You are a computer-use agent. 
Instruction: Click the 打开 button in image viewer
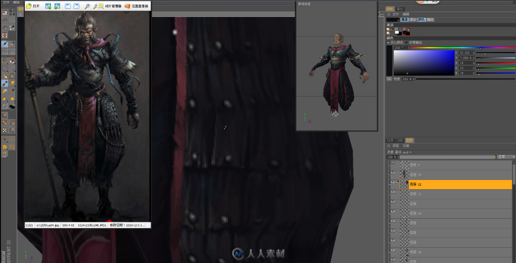(33, 6)
